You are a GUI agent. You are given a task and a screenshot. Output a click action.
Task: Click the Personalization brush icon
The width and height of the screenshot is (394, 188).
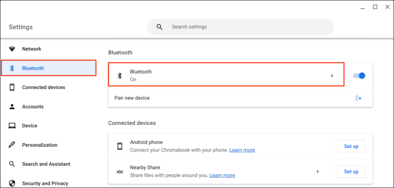pos(12,145)
